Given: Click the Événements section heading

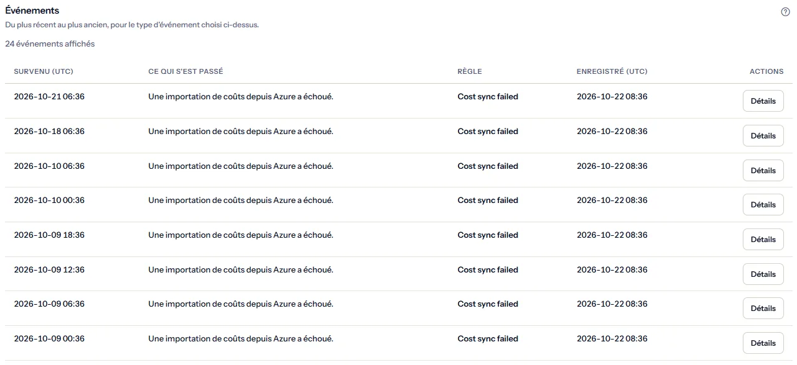Looking at the screenshot, I should point(32,11).
